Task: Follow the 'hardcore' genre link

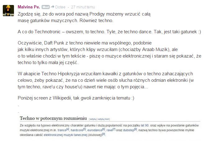Action: 76,130
